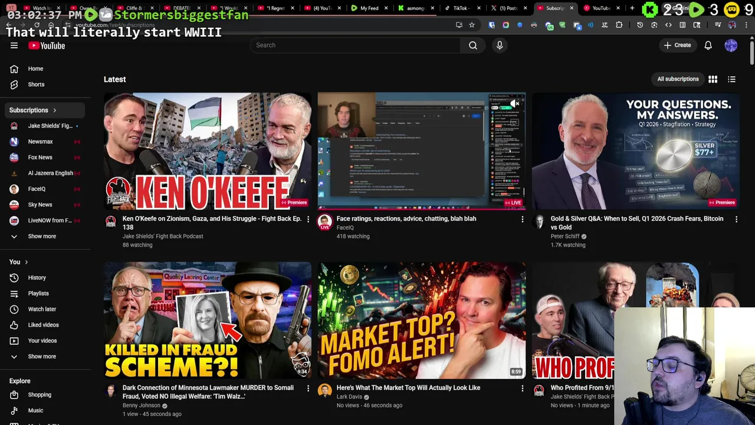Open Peter Schiff channel avatar
Viewport: 755px width, 425px height.
point(539,221)
